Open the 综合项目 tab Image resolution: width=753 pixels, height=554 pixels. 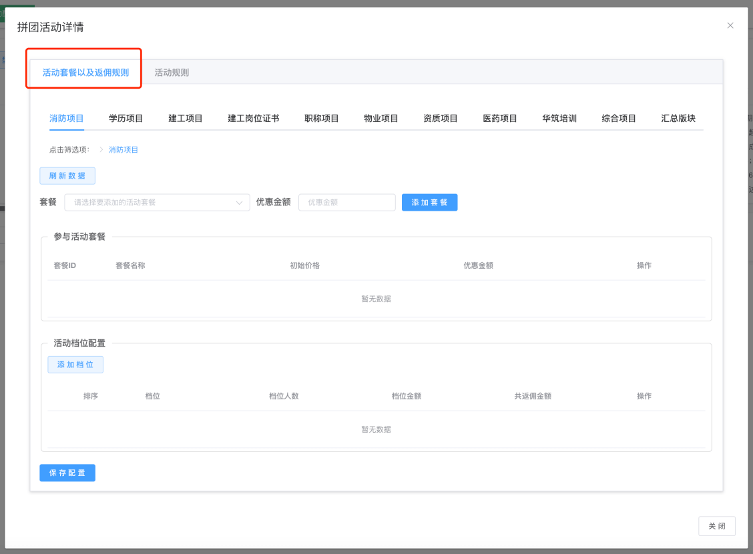pos(619,119)
